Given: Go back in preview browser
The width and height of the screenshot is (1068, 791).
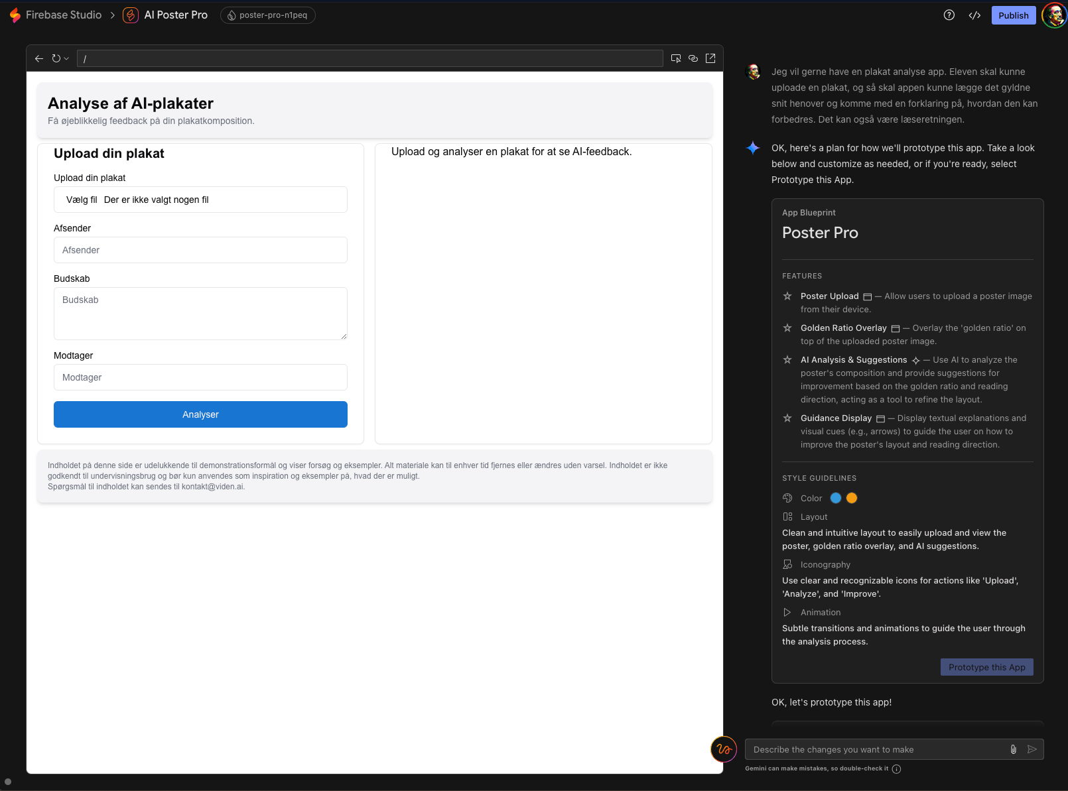Looking at the screenshot, I should (x=39, y=58).
